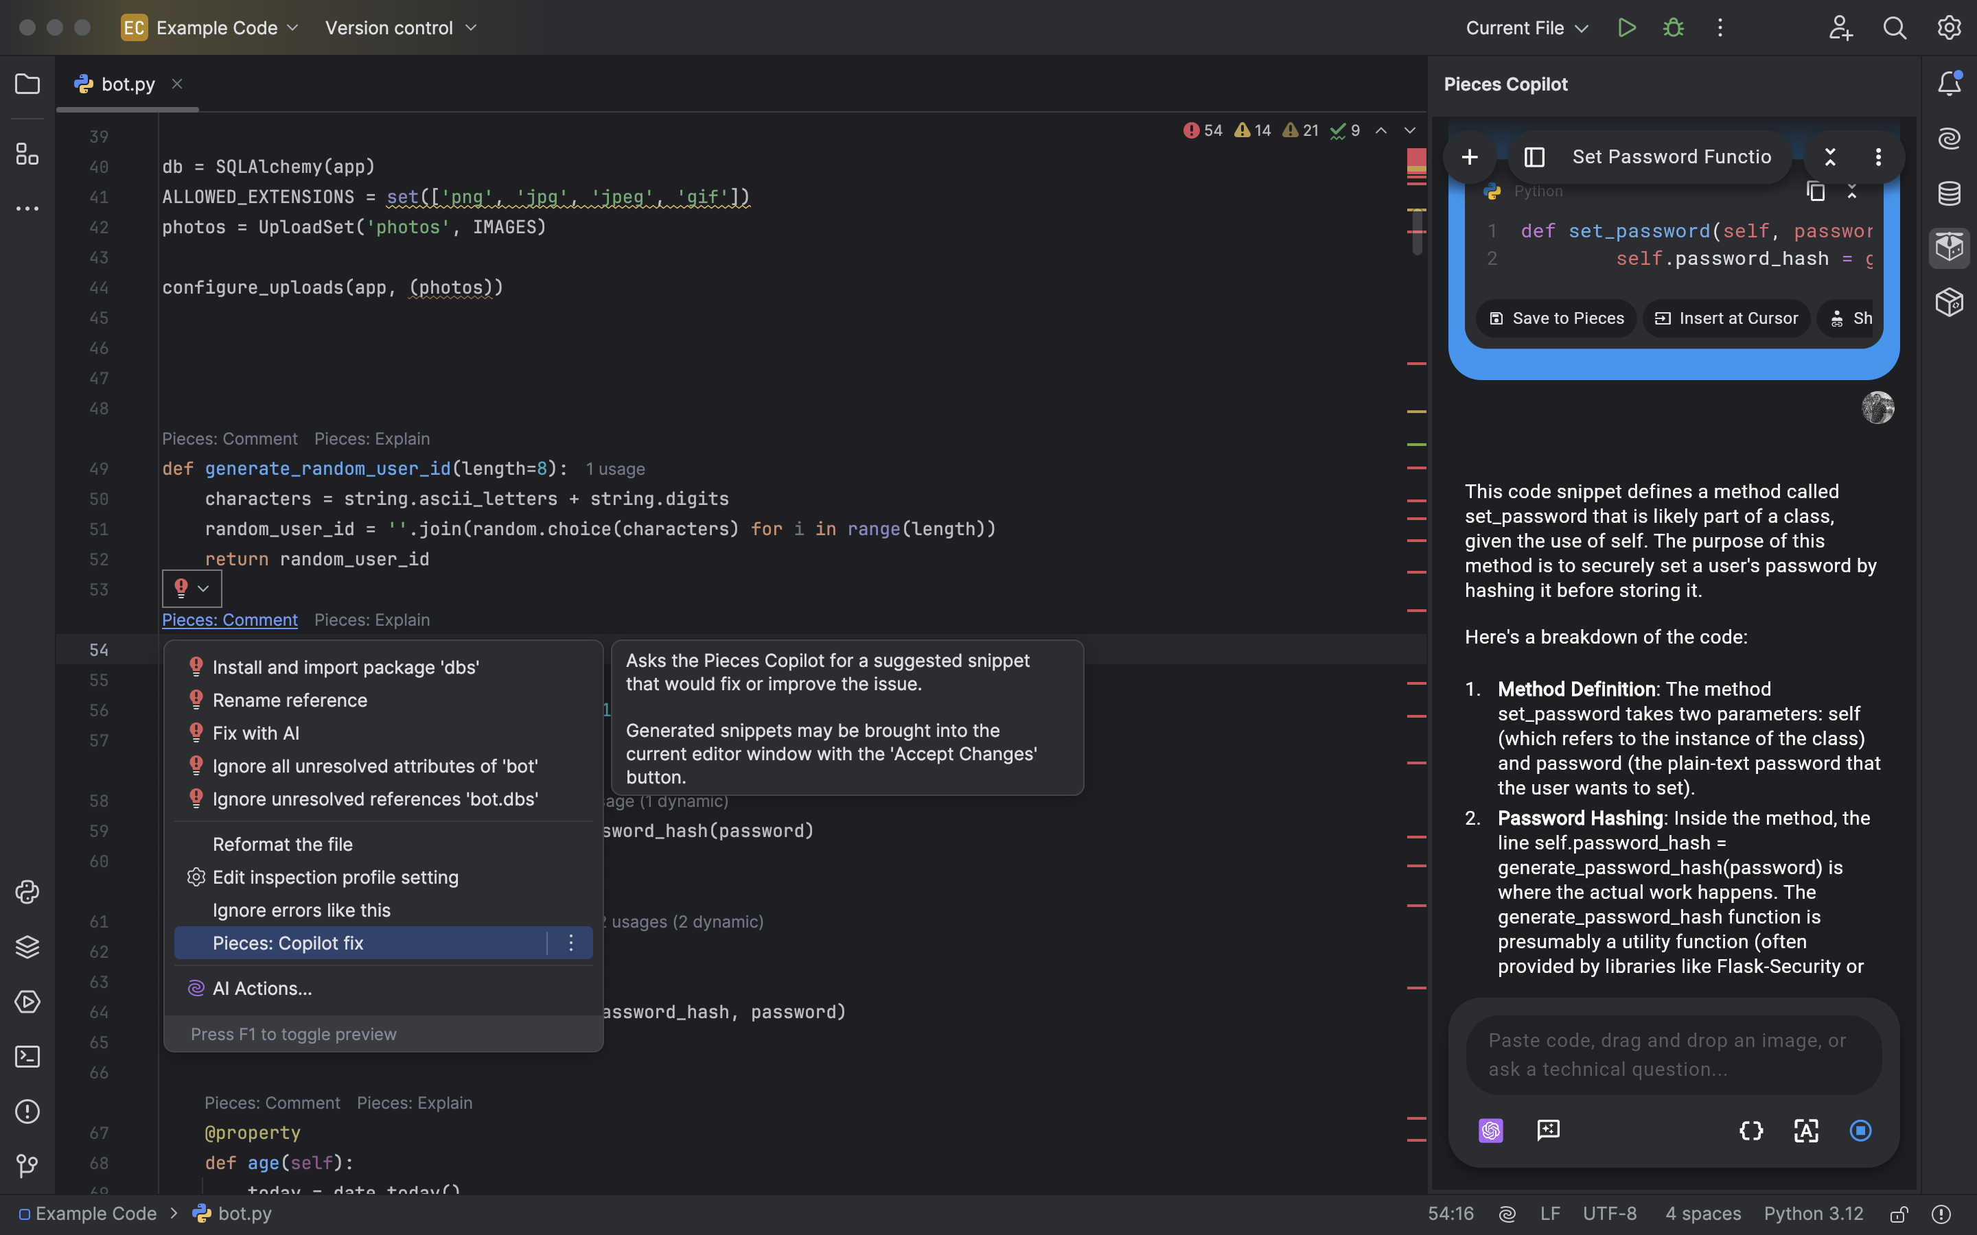
Task: Select the active Pieces Copilot sidebar icon
Action: (1950, 248)
